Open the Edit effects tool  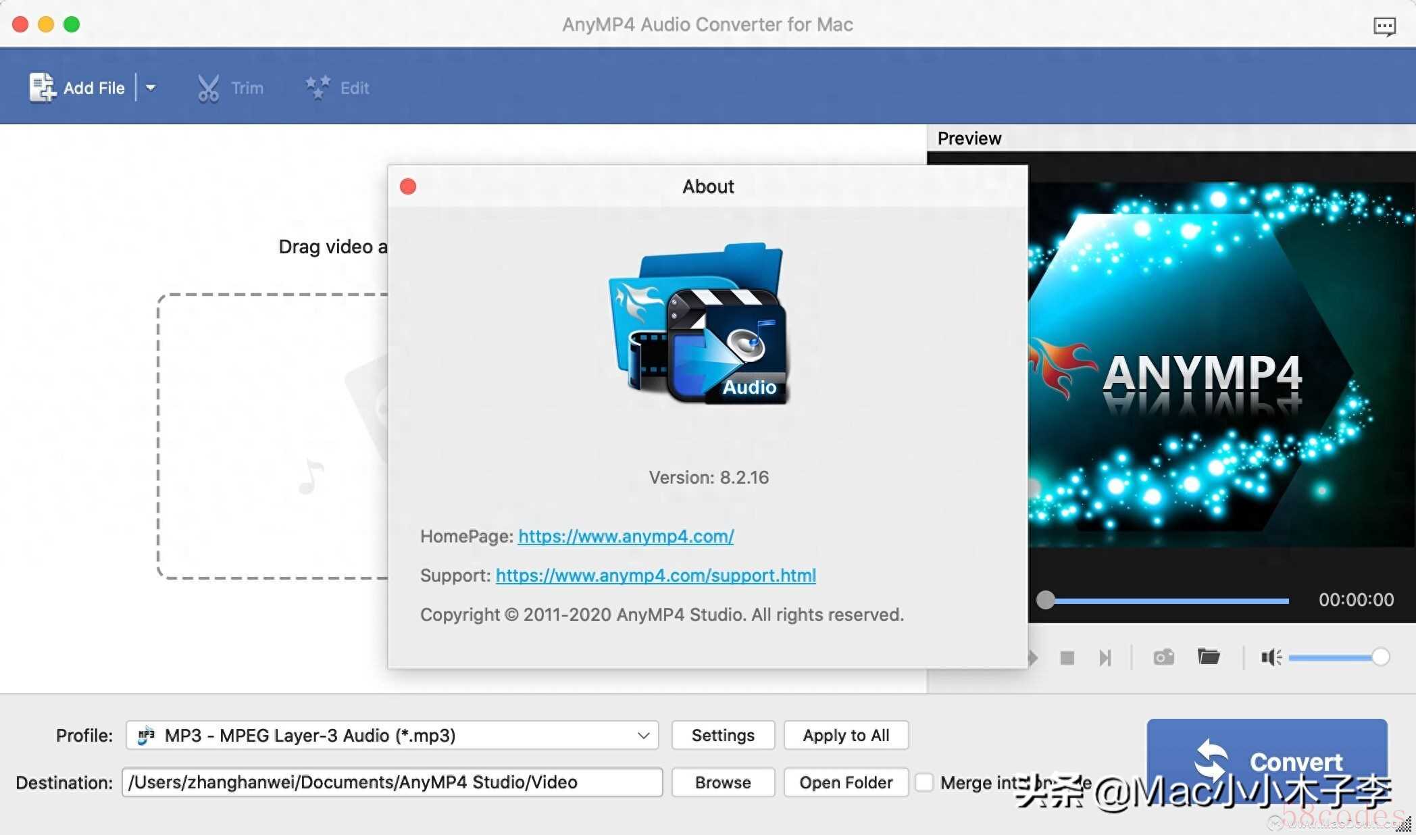(x=318, y=88)
